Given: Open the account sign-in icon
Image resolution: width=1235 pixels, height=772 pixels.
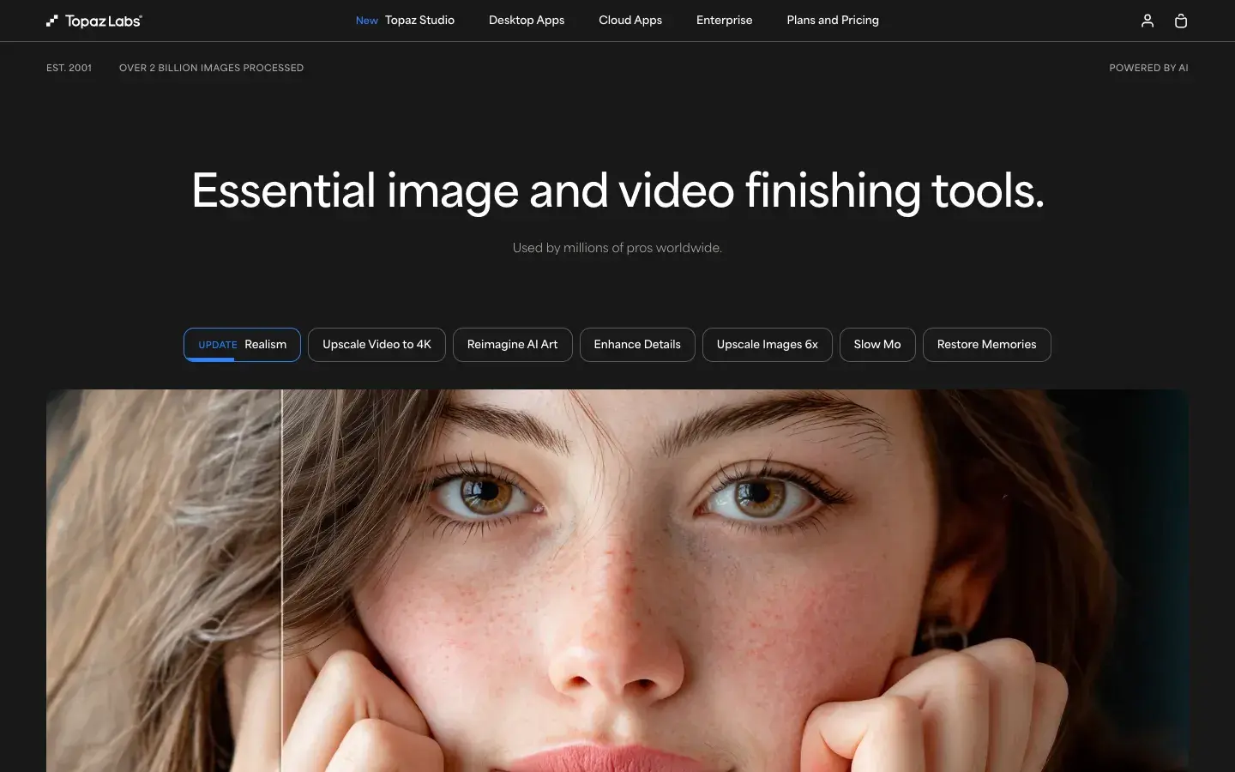Looking at the screenshot, I should pyautogui.click(x=1147, y=20).
